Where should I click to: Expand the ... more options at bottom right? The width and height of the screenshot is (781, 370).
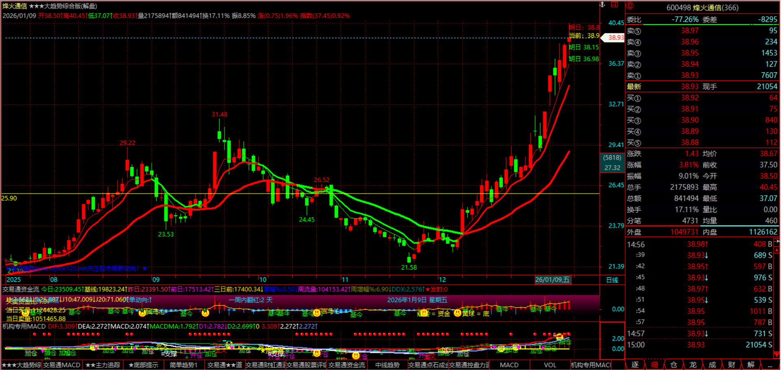pyautogui.click(x=769, y=365)
